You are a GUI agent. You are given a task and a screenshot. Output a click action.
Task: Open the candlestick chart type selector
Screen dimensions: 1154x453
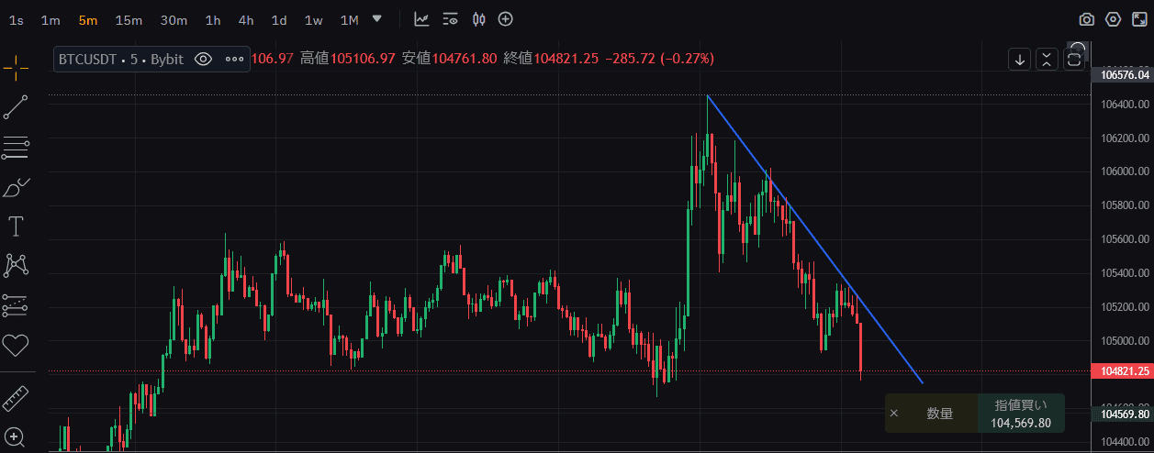click(x=478, y=19)
